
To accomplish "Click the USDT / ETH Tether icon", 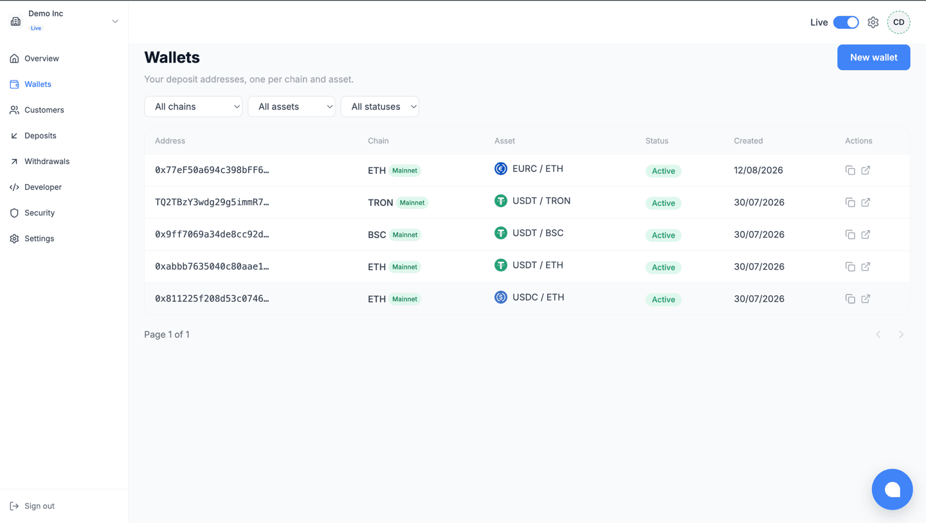I will 501,265.
